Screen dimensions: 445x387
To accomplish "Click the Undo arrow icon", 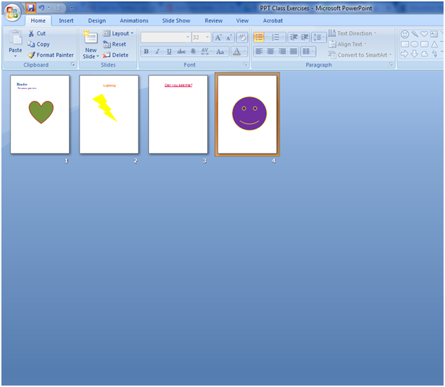I will [42, 8].
